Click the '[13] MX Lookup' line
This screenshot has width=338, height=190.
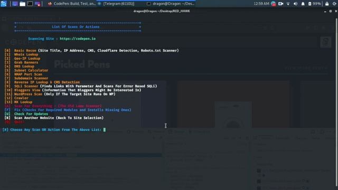pyautogui.click(x=18, y=102)
